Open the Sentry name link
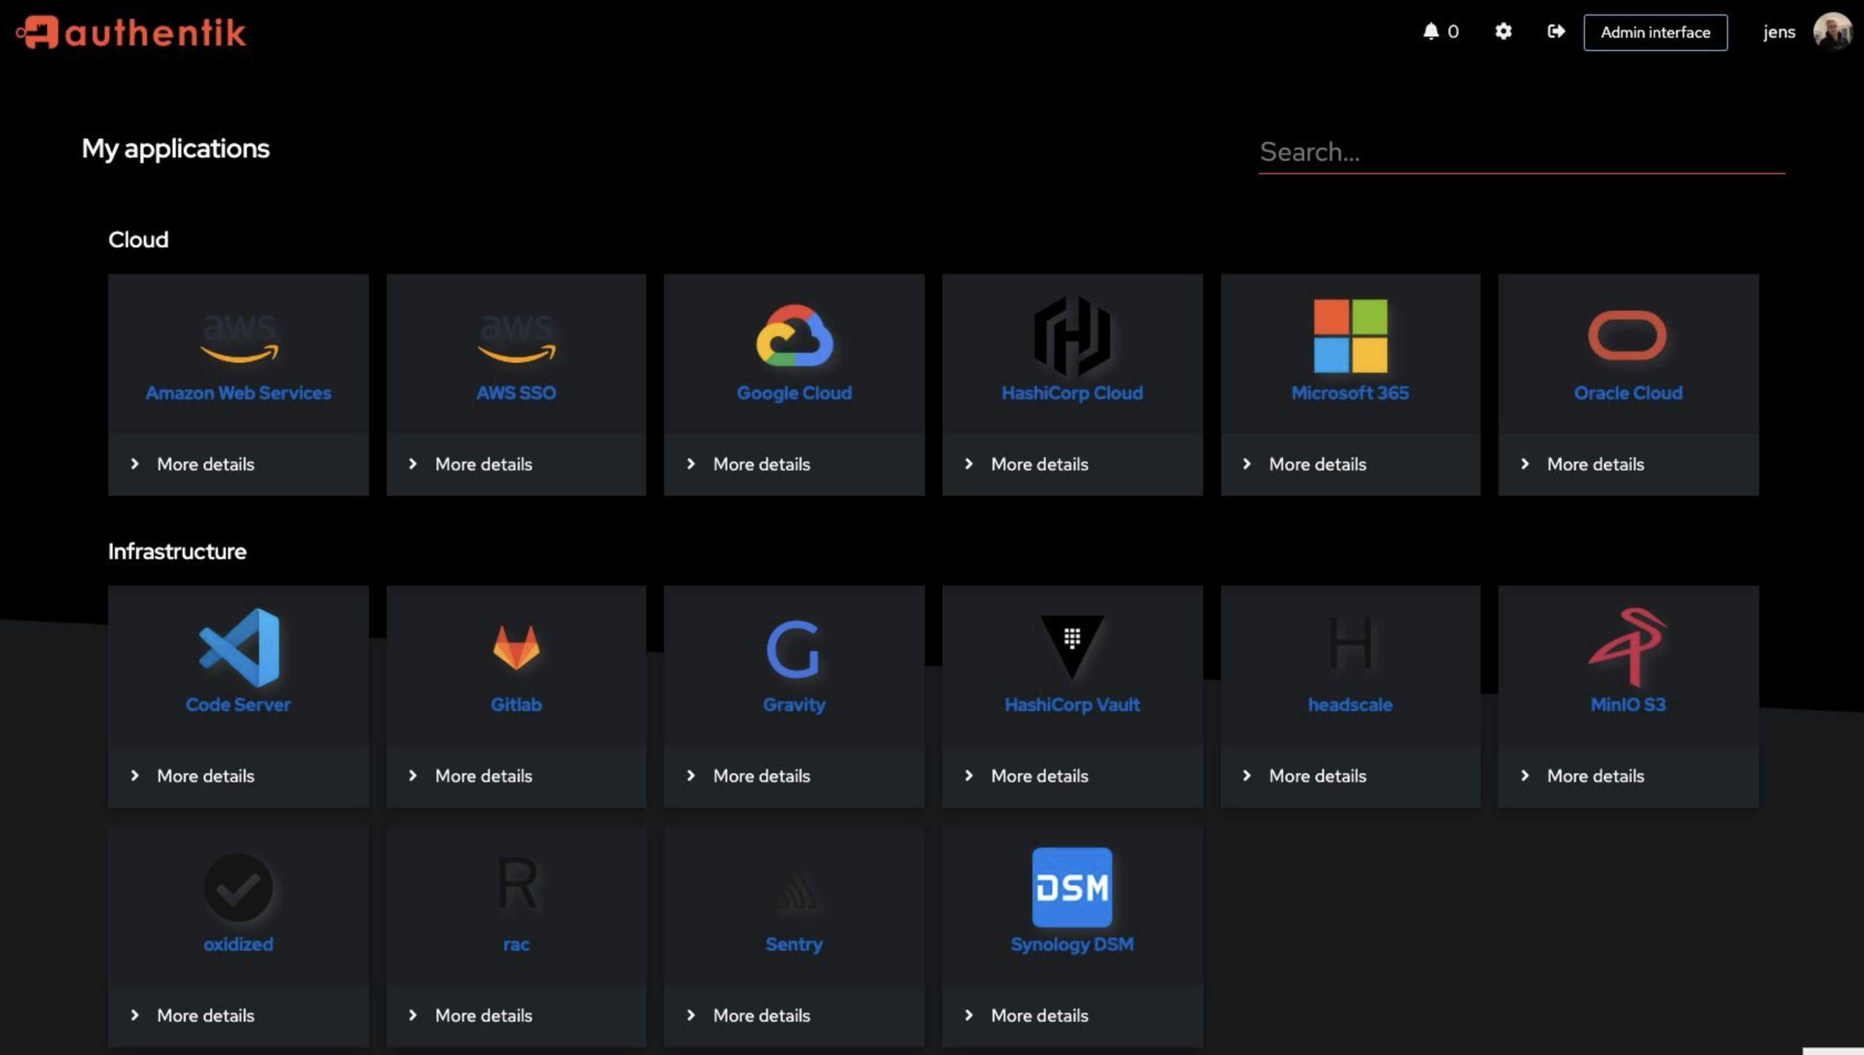This screenshot has width=1864, height=1055. click(x=794, y=944)
